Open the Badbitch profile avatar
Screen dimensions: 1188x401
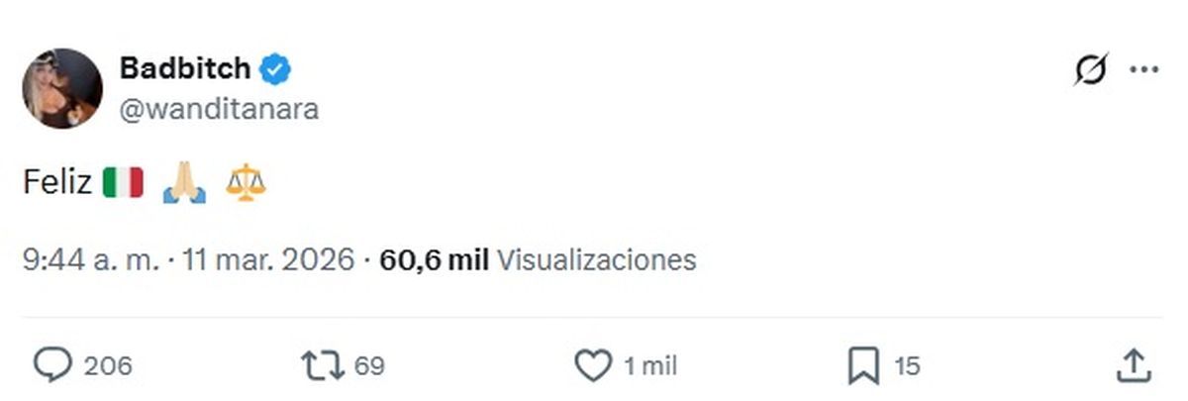62,88
